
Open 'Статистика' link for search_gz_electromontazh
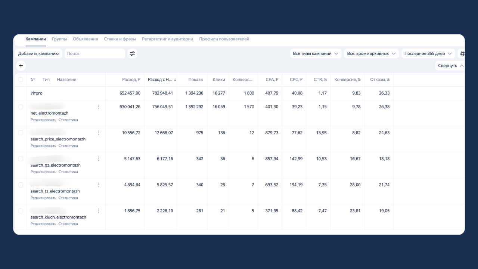pyautogui.click(x=68, y=172)
